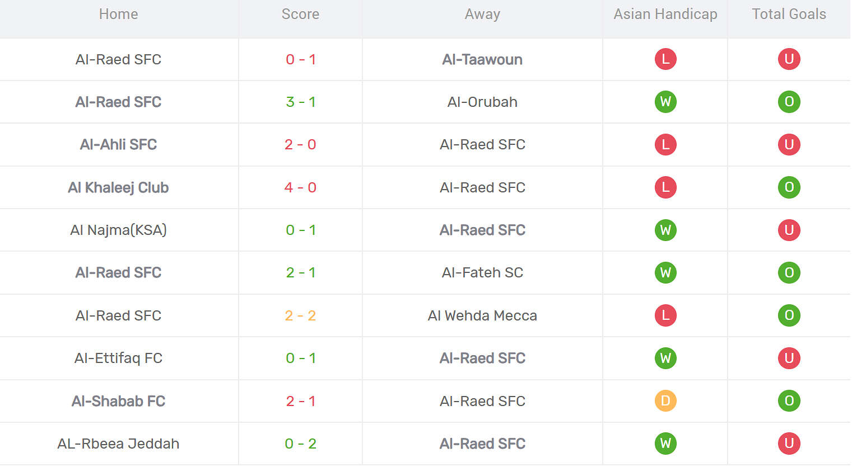Open the Al Wehda Mecca team link
Viewport: 852px width, 467px height.
(482, 315)
